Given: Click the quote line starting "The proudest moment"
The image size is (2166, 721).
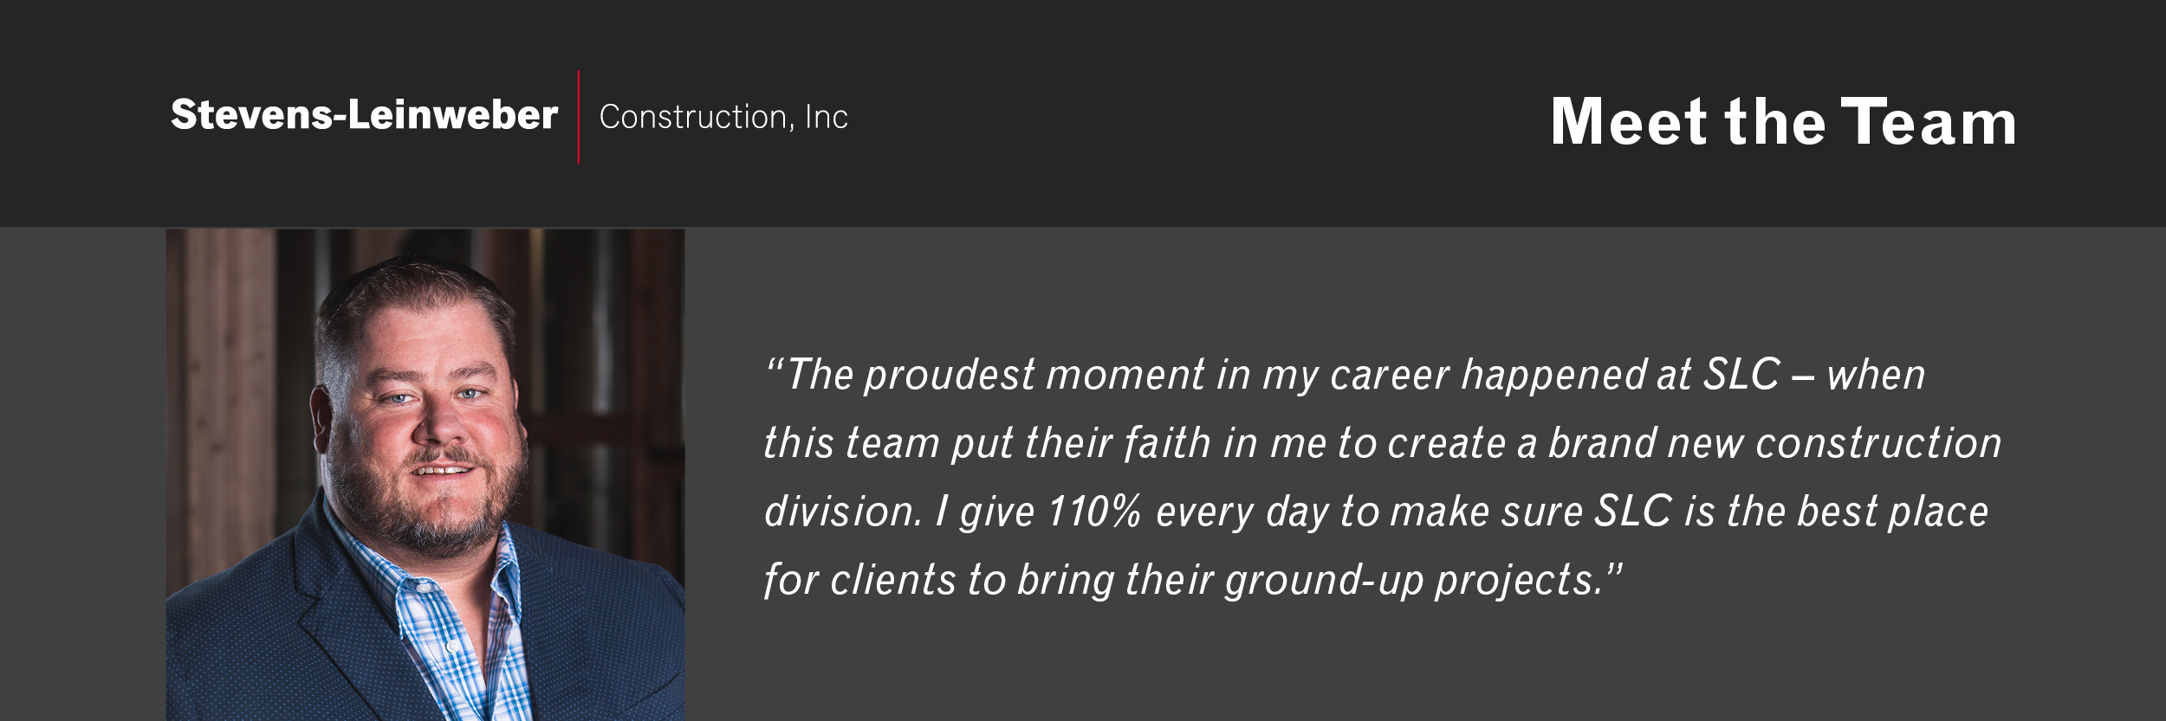Looking at the screenshot, I should click(x=1345, y=376).
